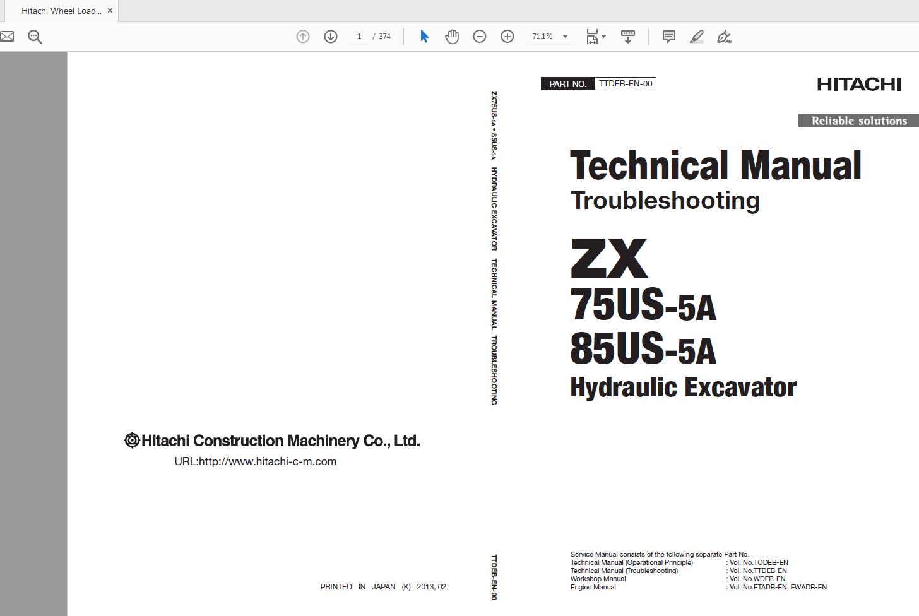919x616 pixels.
Task: Click the current page number field
Action: tap(359, 37)
